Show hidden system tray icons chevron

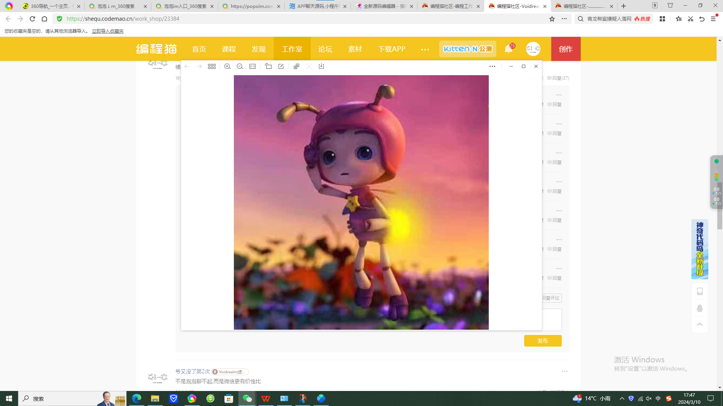point(622,398)
